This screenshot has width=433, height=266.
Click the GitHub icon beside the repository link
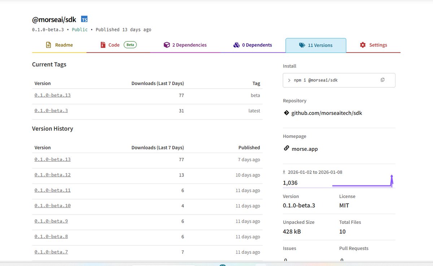(x=286, y=113)
